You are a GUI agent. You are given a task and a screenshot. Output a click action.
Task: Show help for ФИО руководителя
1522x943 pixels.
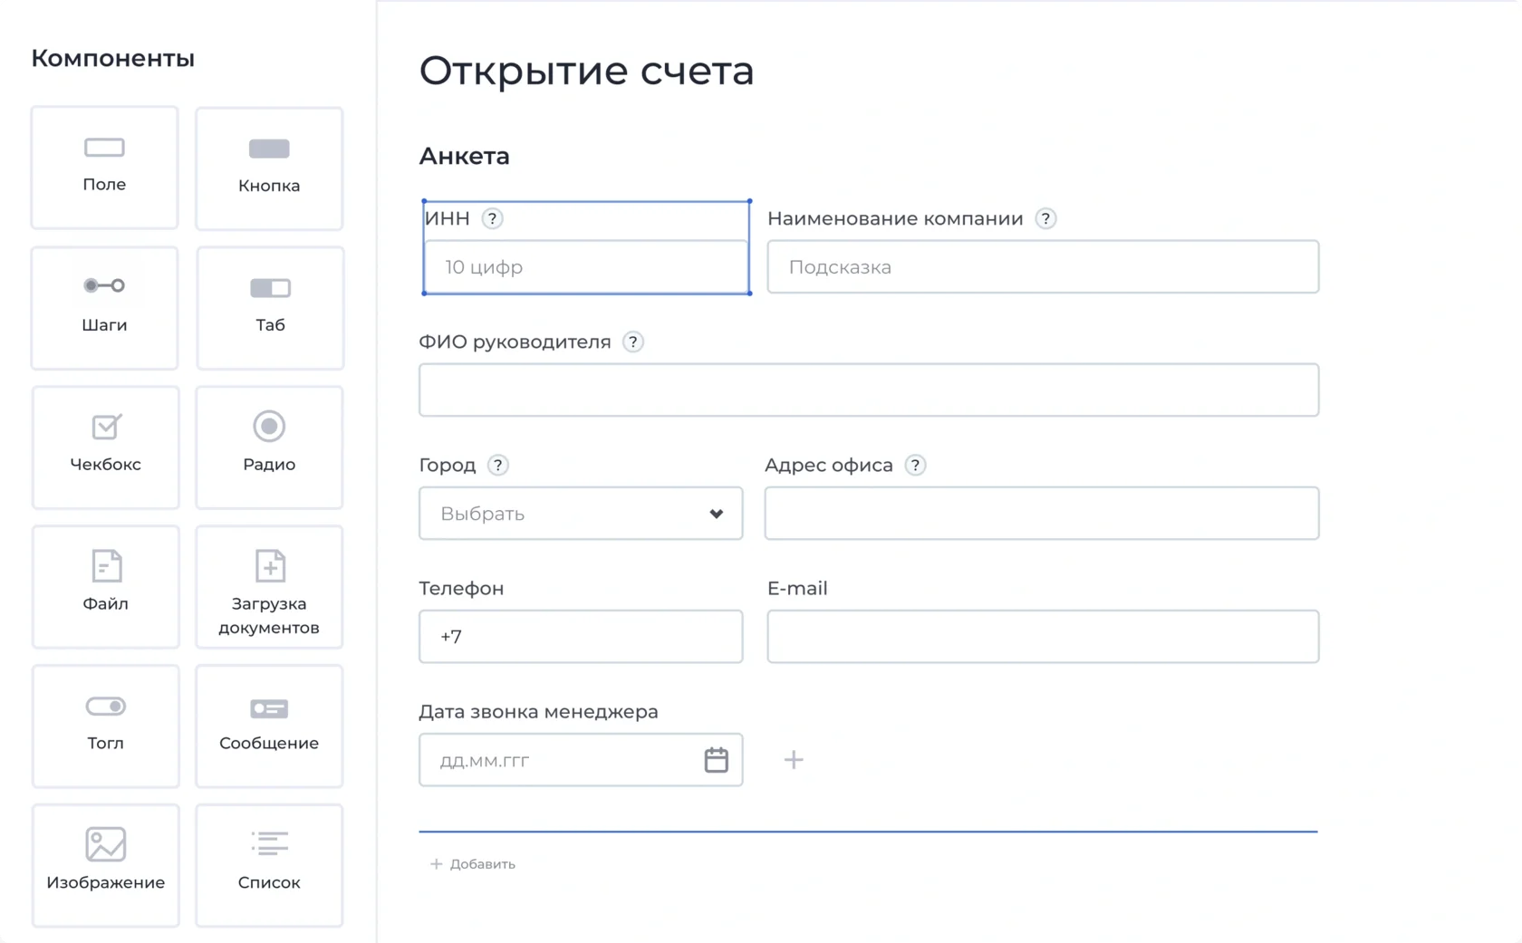coord(633,342)
